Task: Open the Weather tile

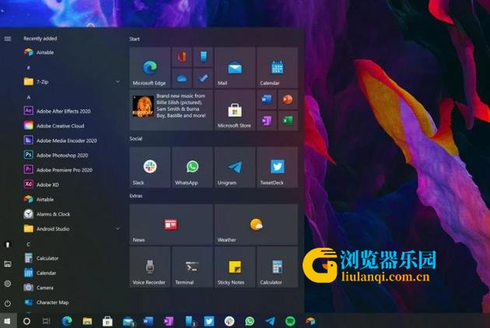Action: tap(256, 224)
